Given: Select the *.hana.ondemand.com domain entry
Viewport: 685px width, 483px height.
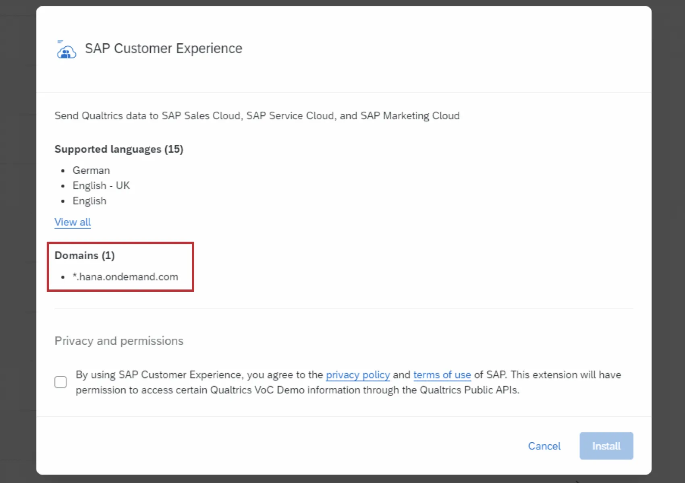Looking at the screenshot, I should pos(125,277).
